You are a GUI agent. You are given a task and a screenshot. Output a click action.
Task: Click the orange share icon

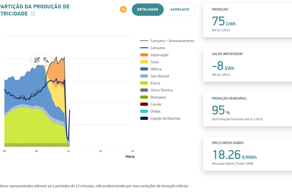(x=123, y=9)
